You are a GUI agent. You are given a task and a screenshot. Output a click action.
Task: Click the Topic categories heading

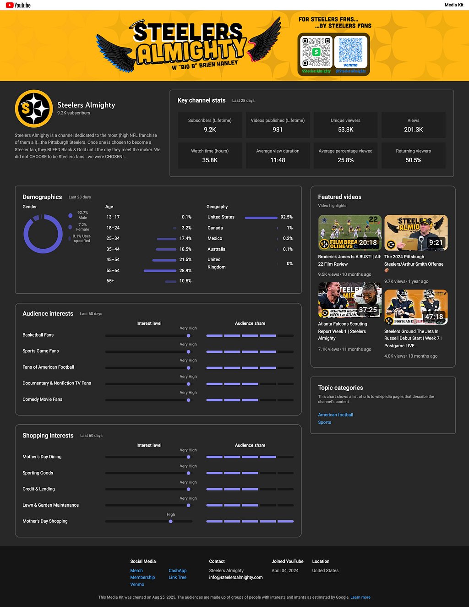point(340,388)
